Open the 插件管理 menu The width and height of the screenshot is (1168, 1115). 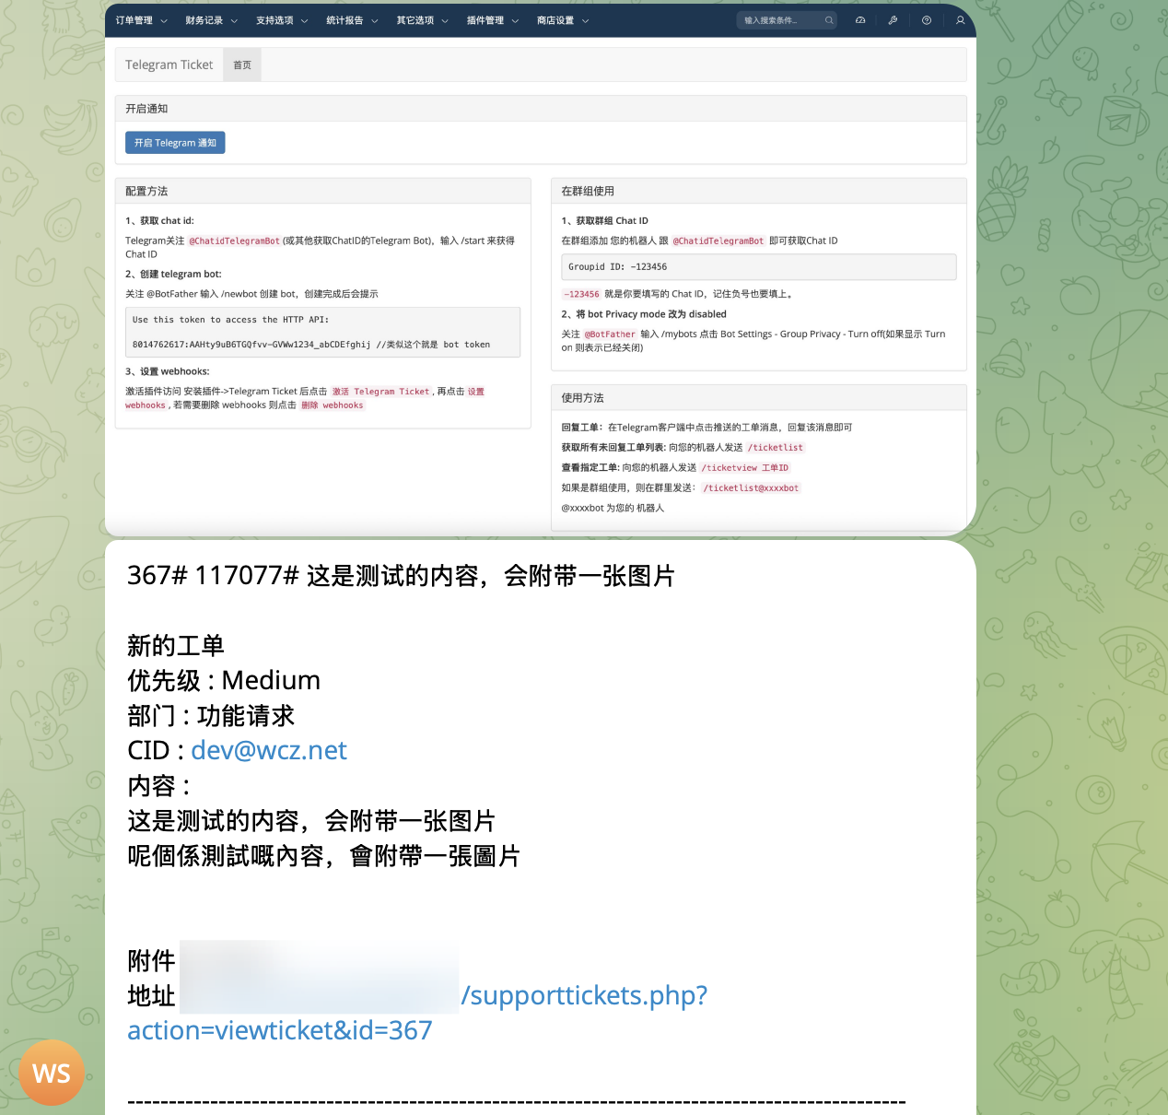click(492, 20)
